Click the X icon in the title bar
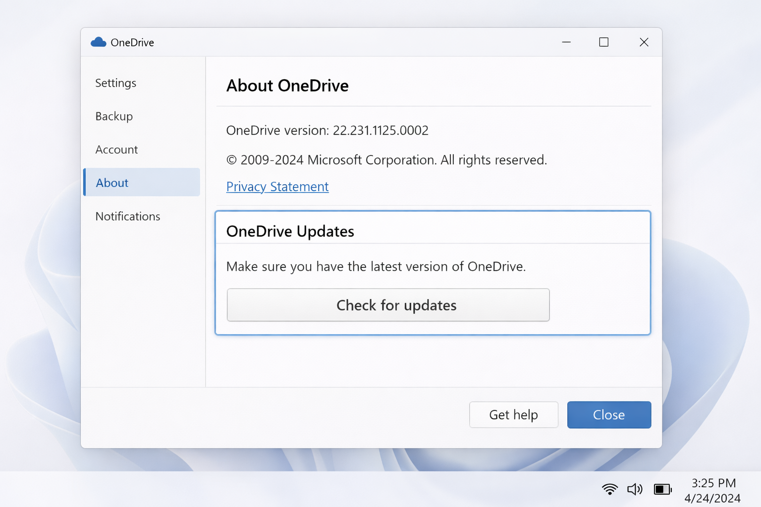The image size is (761, 507). point(644,42)
